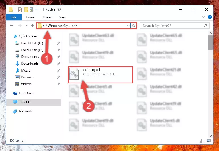The image size is (219, 151).
Task: Select the icqplug.dll file icon
Action: click(x=74, y=74)
